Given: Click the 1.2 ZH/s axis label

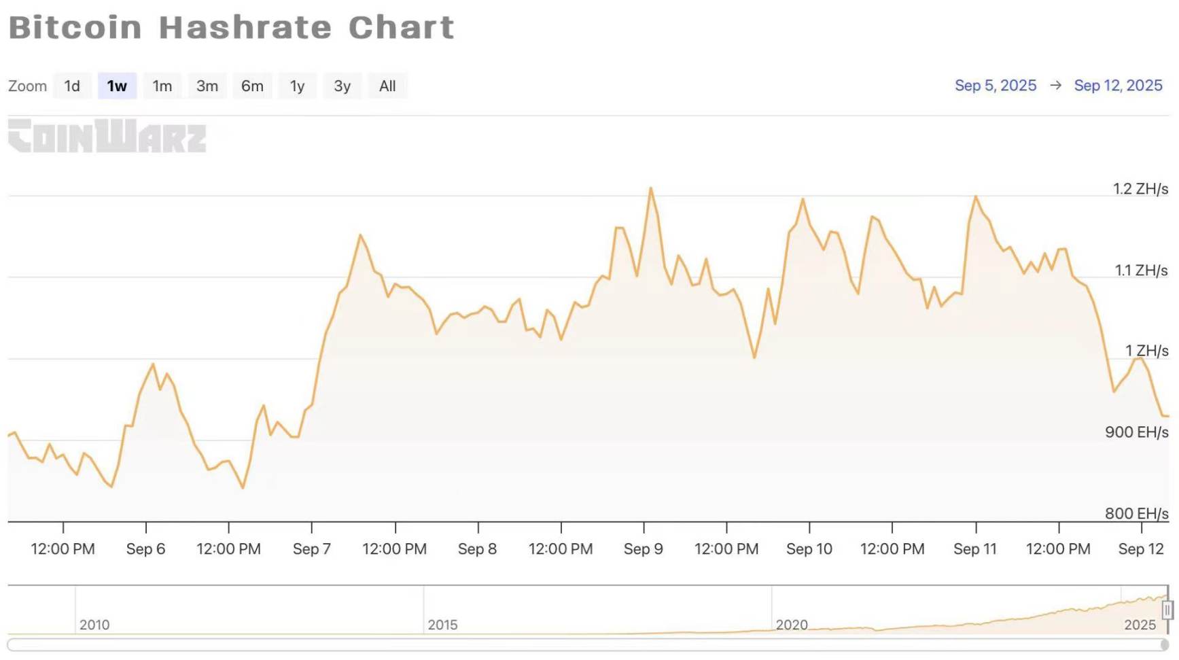Looking at the screenshot, I should [x=1140, y=189].
